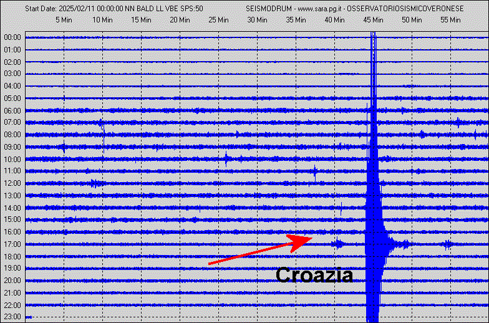Viewport: 489px width, 323px height.
Task: Click the 15 Min axis label
Action: 141,20
